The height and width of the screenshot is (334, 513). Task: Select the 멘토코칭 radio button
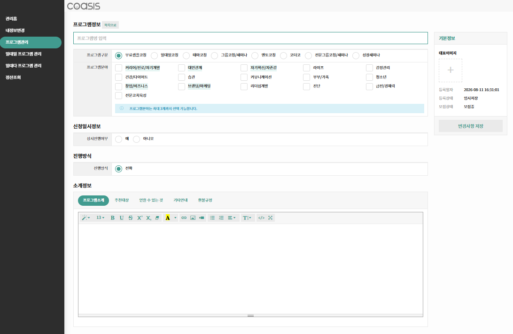tap(255, 55)
